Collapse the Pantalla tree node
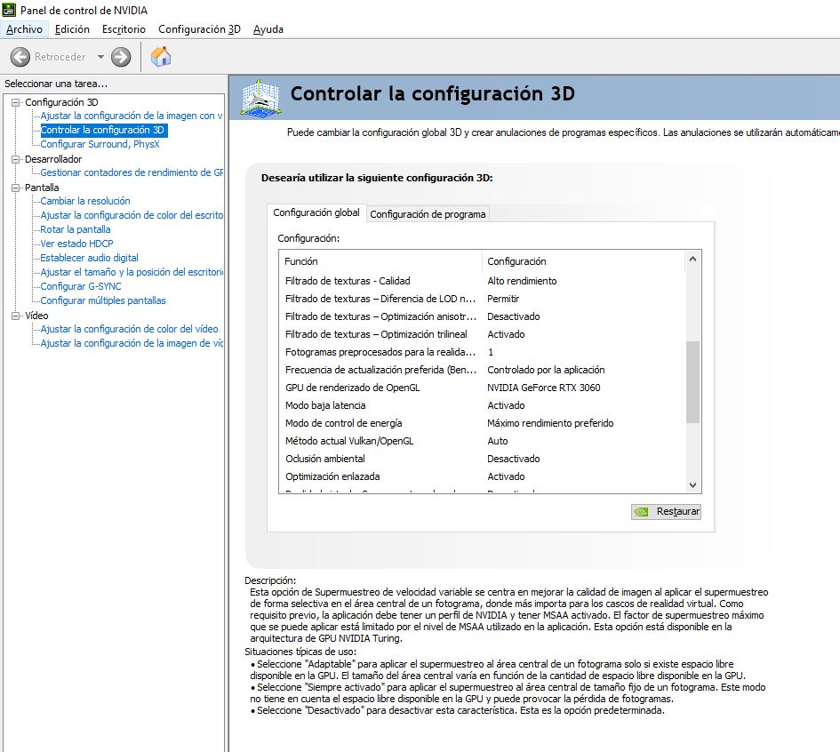This screenshot has height=752, width=840. tap(15, 188)
